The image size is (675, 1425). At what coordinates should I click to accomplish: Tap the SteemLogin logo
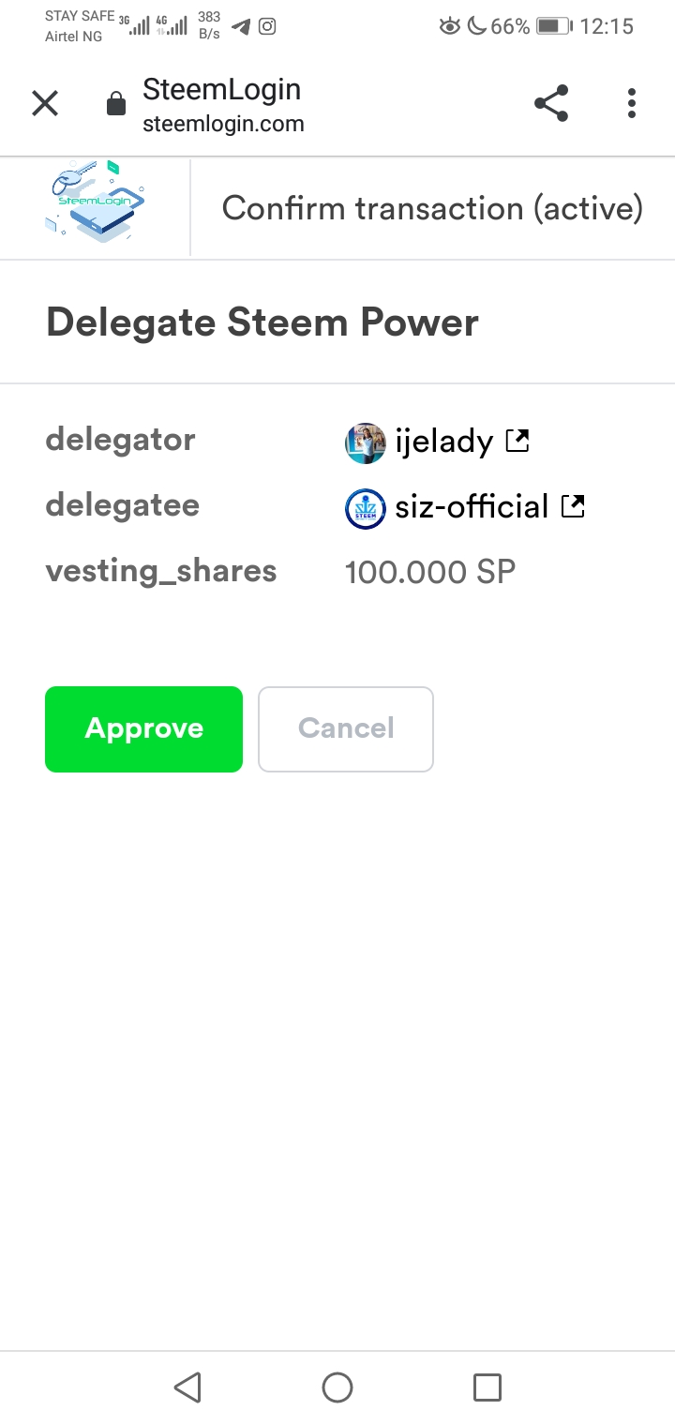tap(95, 202)
